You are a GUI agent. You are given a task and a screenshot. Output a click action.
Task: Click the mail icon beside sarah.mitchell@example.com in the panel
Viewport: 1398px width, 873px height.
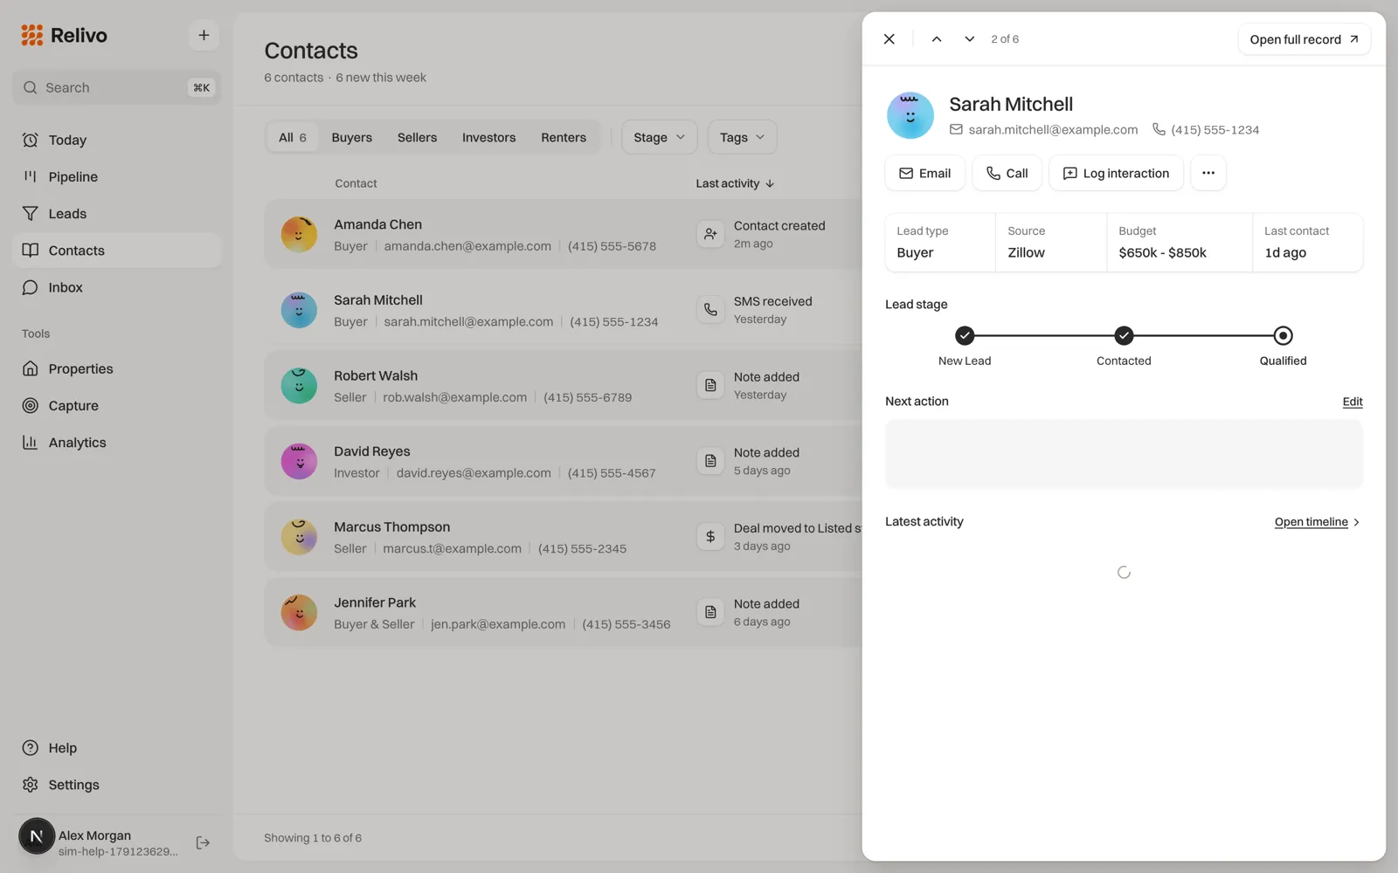click(956, 129)
